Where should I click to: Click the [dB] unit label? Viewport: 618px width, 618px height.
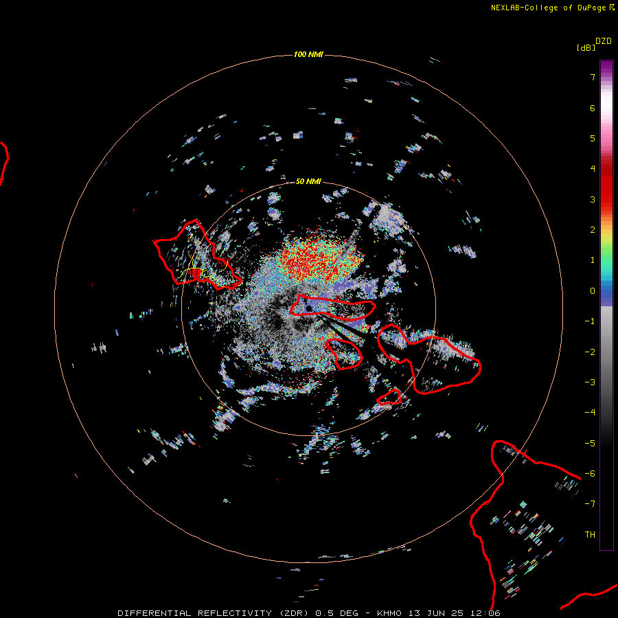[x=586, y=47]
